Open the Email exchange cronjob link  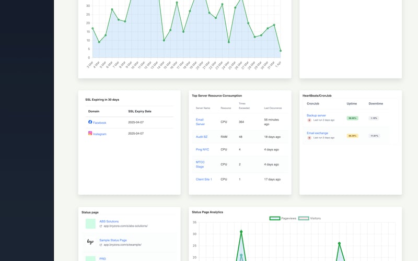(x=317, y=133)
